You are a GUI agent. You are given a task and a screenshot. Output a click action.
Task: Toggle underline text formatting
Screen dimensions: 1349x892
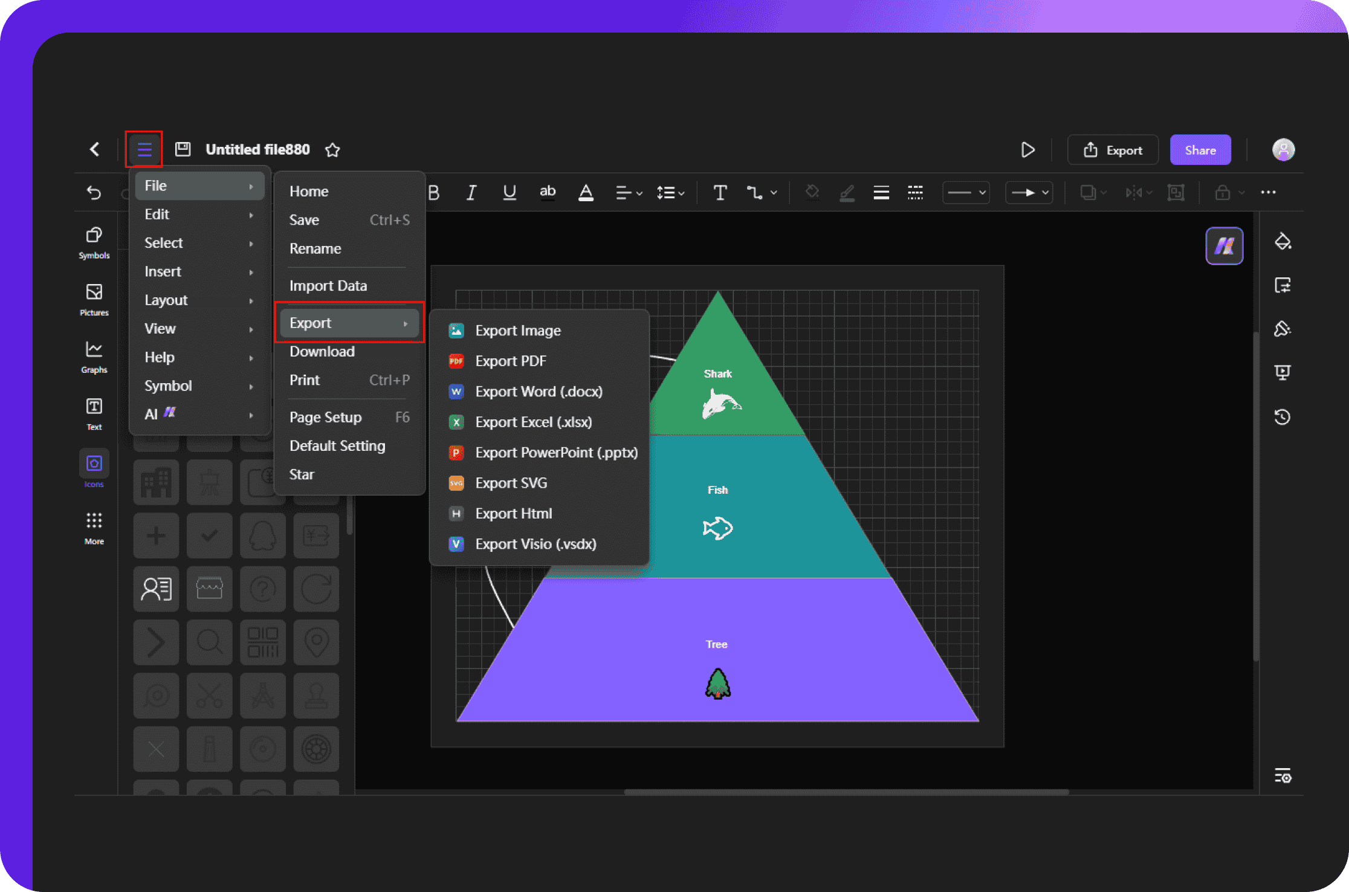[509, 193]
